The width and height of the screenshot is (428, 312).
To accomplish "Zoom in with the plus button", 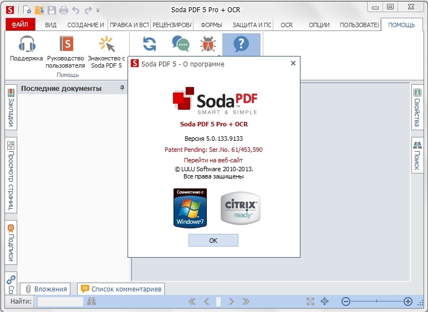I will (x=408, y=301).
